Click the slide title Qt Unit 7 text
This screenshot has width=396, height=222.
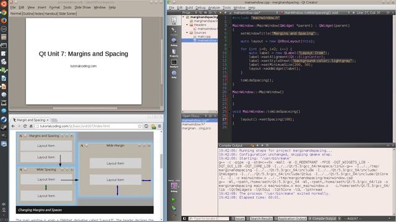tap(84, 54)
